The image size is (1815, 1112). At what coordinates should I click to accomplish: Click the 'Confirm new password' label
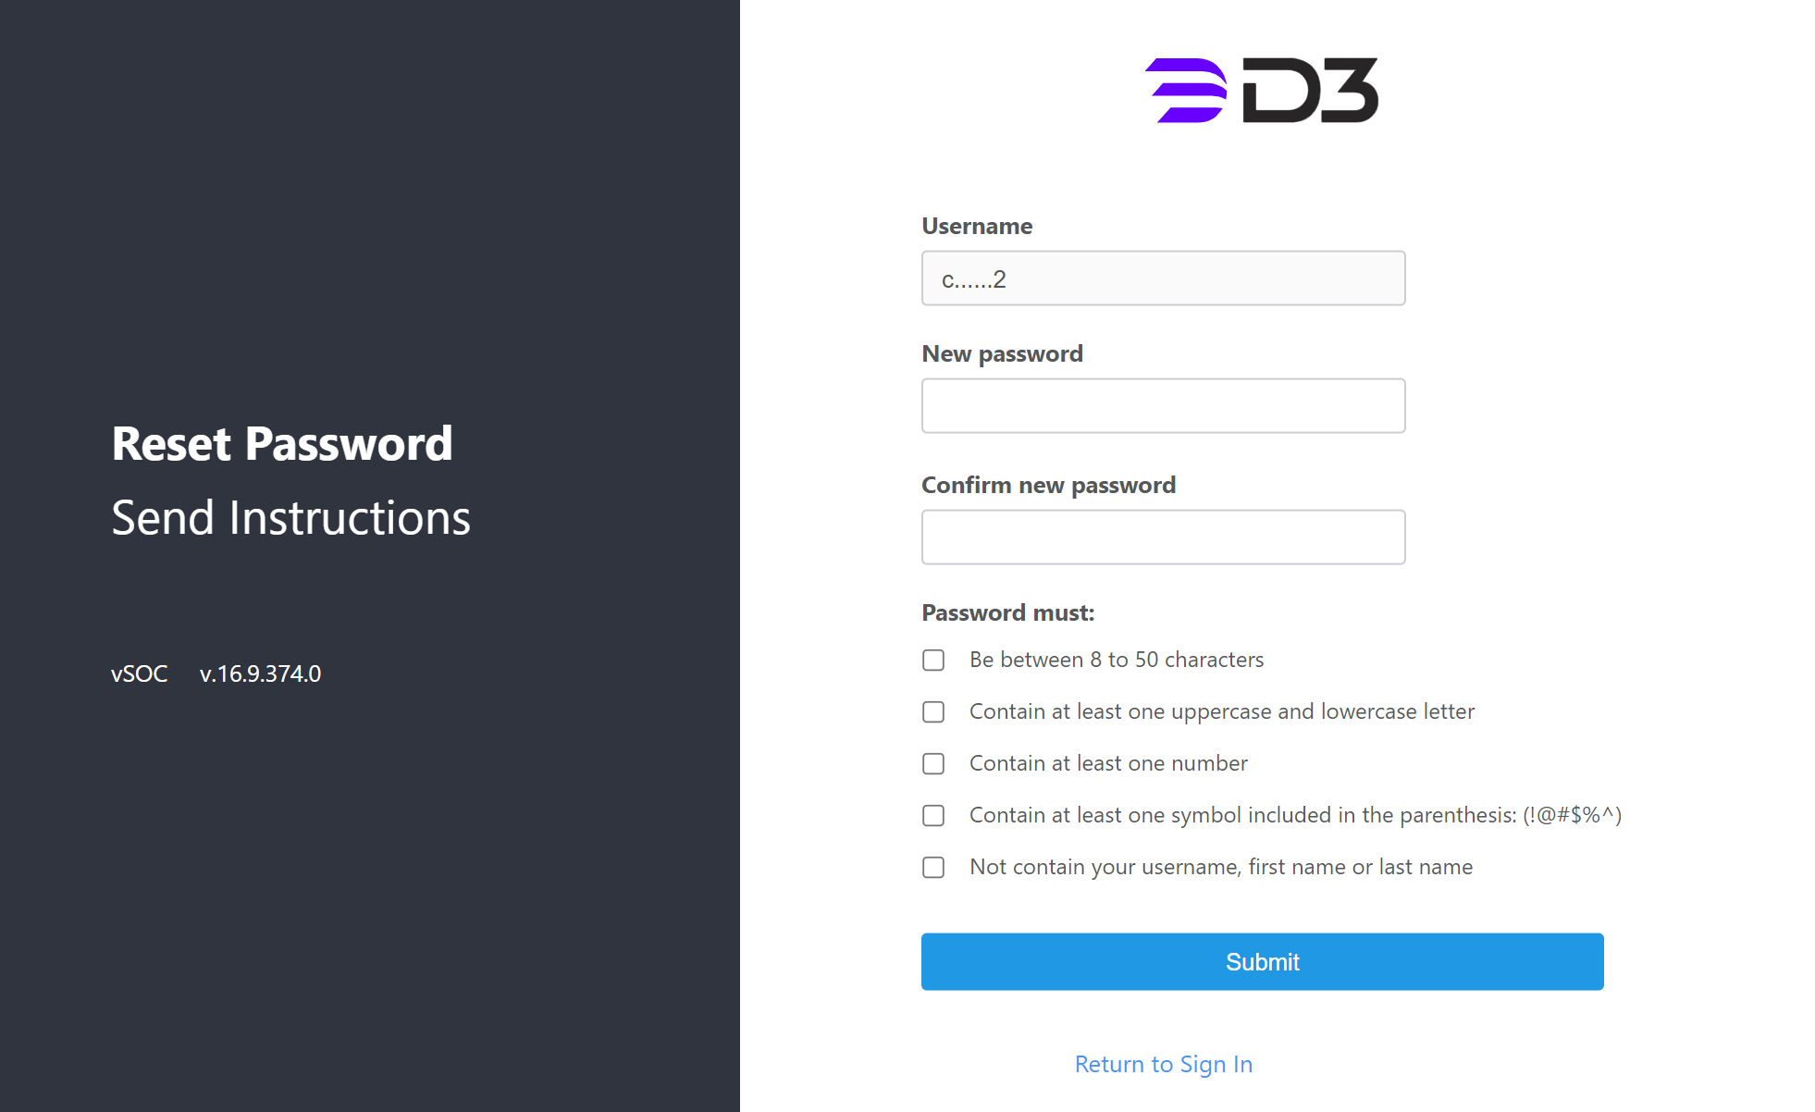tap(1048, 485)
